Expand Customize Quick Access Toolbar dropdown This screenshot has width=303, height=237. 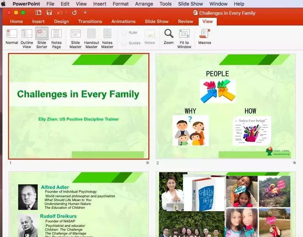tap(85, 13)
